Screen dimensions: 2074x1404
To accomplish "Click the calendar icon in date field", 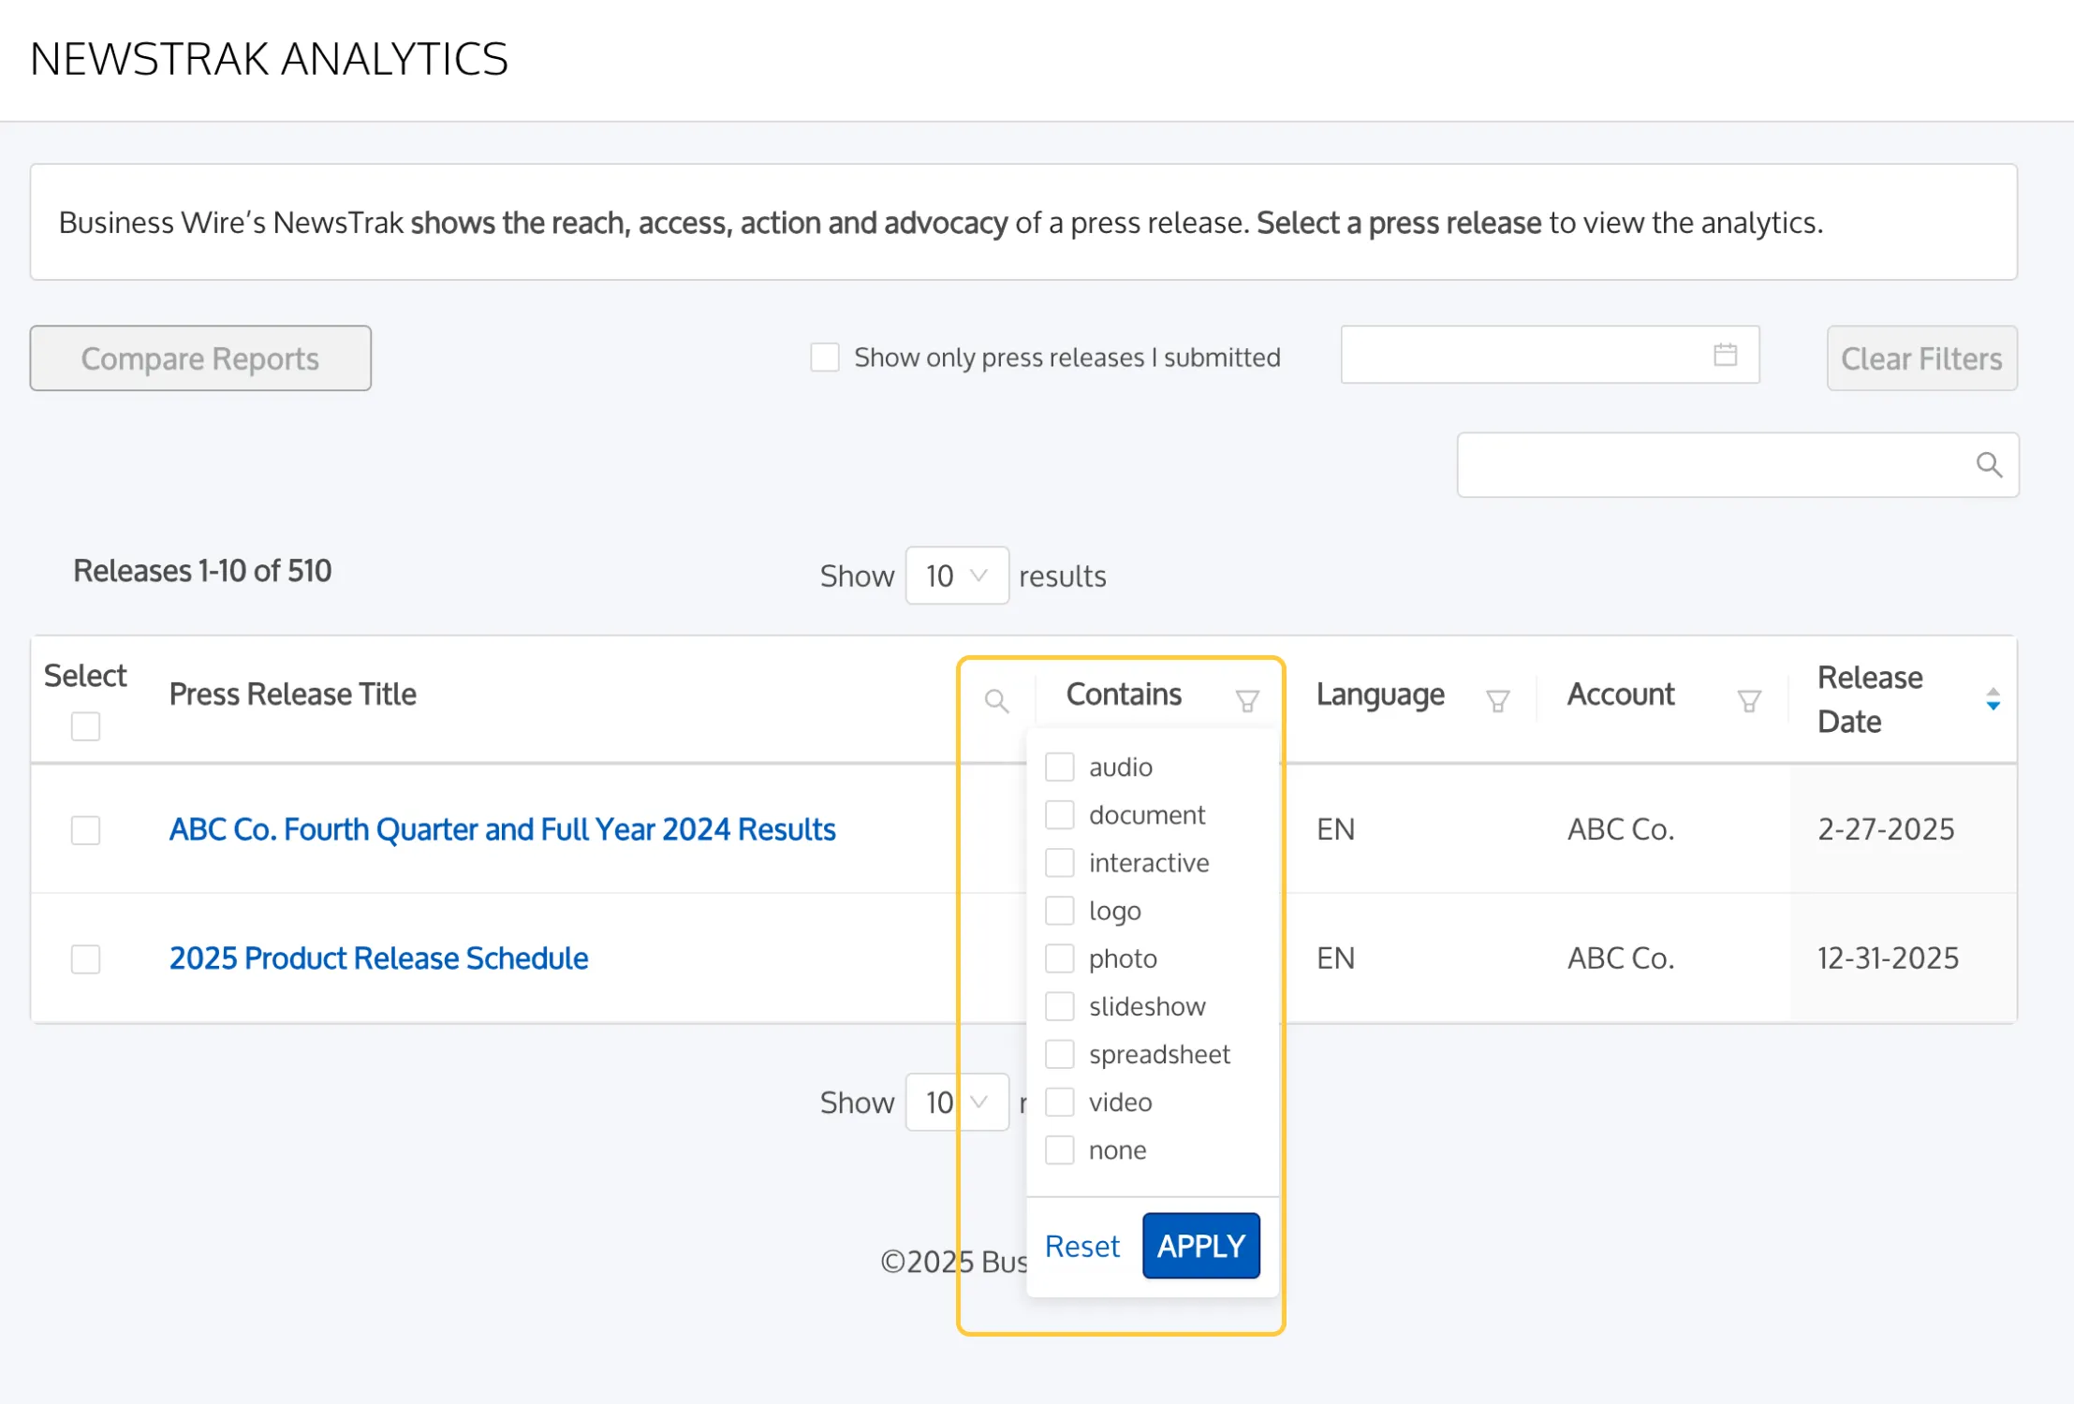I will [1726, 355].
